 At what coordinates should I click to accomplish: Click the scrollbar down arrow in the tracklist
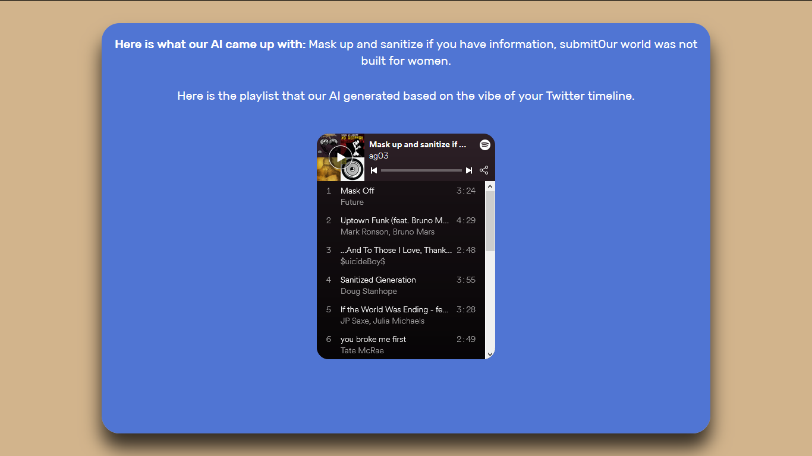[x=490, y=354]
